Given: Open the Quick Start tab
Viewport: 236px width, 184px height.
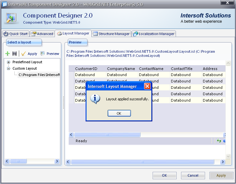Looking at the screenshot, I should click(x=16, y=34).
